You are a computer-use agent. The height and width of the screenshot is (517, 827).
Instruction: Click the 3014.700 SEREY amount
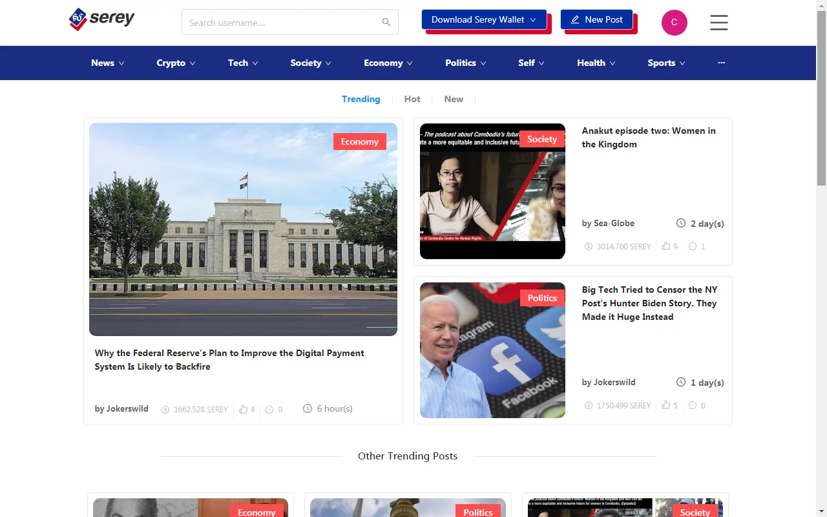(623, 246)
